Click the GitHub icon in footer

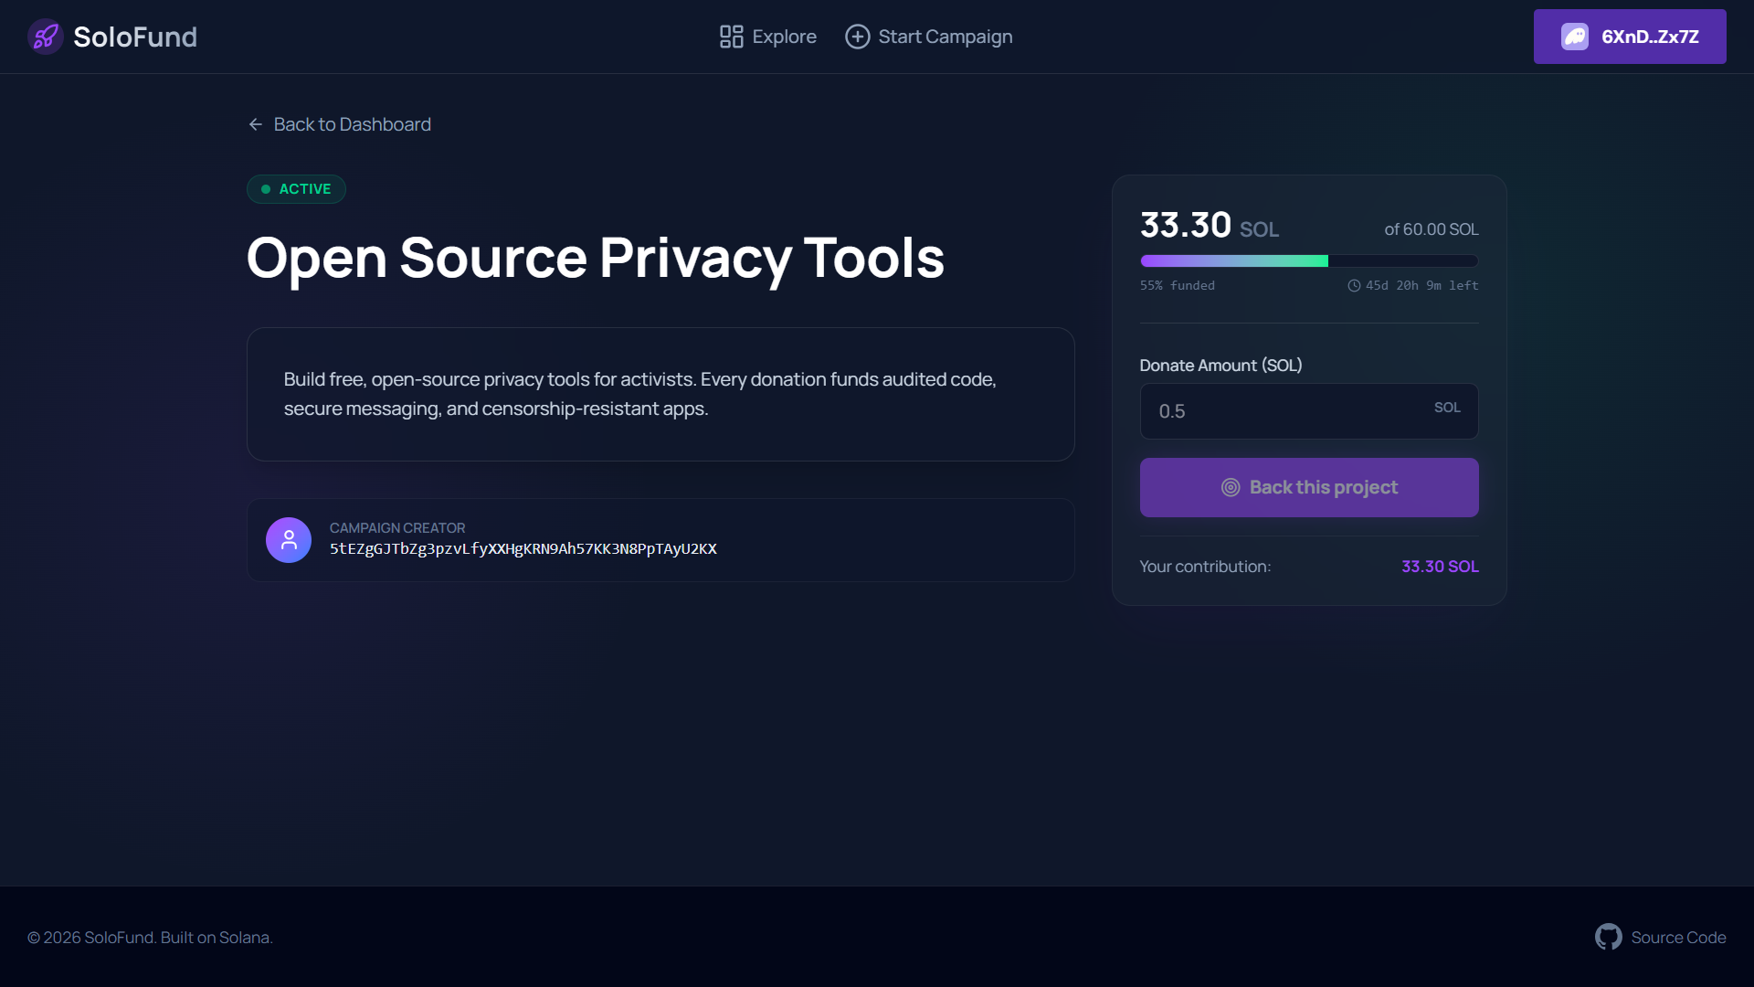[x=1608, y=937]
